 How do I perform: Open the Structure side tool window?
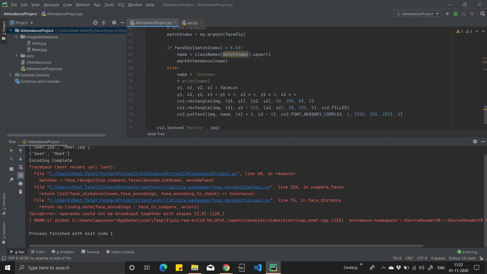point(4,204)
